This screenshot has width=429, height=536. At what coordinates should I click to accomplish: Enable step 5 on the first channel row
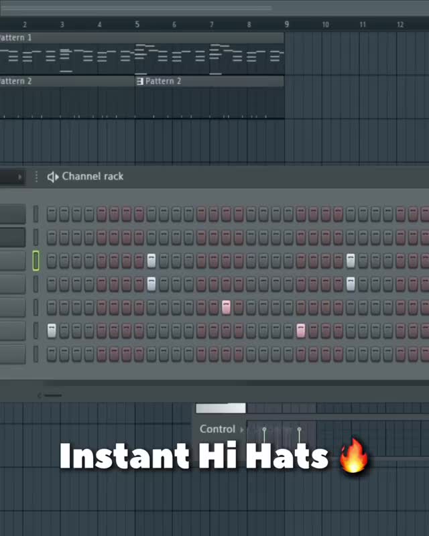click(x=102, y=214)
